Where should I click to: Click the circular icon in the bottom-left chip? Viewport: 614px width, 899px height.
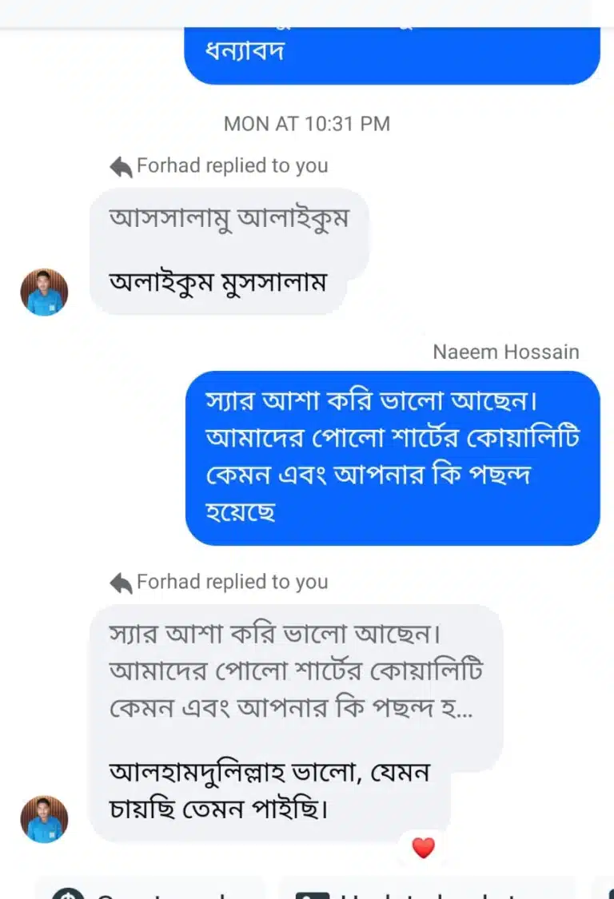[x=66, y=891]
